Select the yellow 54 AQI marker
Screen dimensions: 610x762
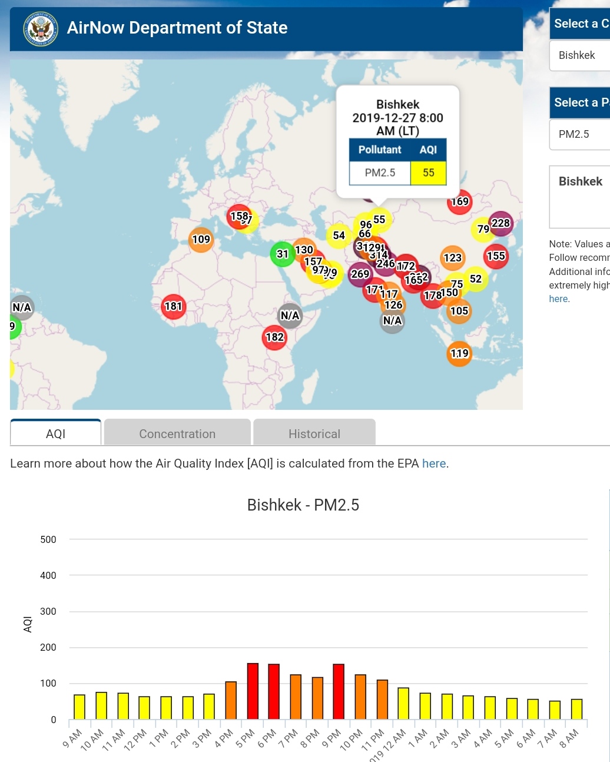pos(339,236)
